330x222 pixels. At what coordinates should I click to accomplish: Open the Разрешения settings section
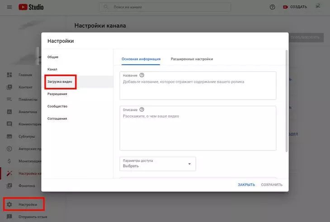coord(57,94)
